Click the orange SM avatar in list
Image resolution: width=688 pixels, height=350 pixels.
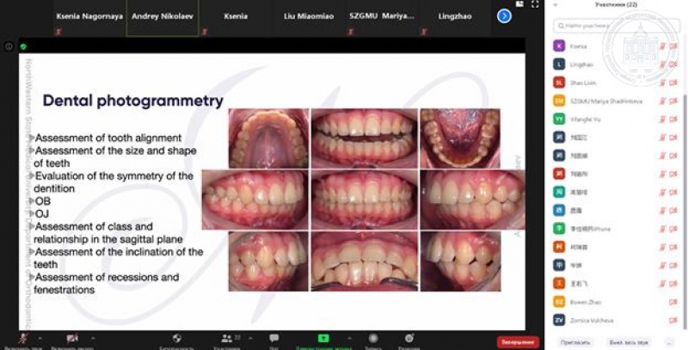[559, 101]
